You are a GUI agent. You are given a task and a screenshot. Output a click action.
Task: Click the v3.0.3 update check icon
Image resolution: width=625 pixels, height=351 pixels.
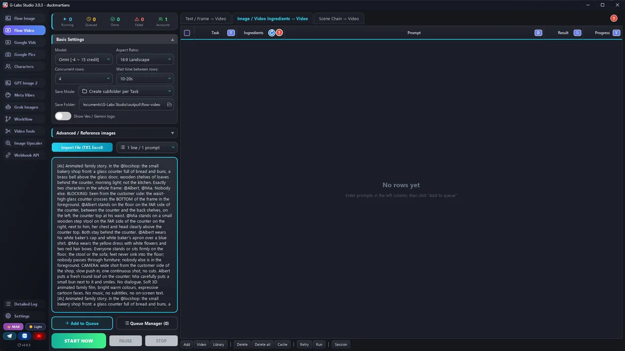(x=24, y=345)
